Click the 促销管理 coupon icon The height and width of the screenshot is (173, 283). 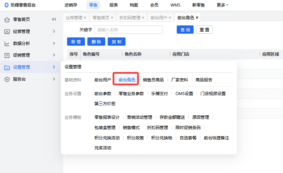(7, 55)
